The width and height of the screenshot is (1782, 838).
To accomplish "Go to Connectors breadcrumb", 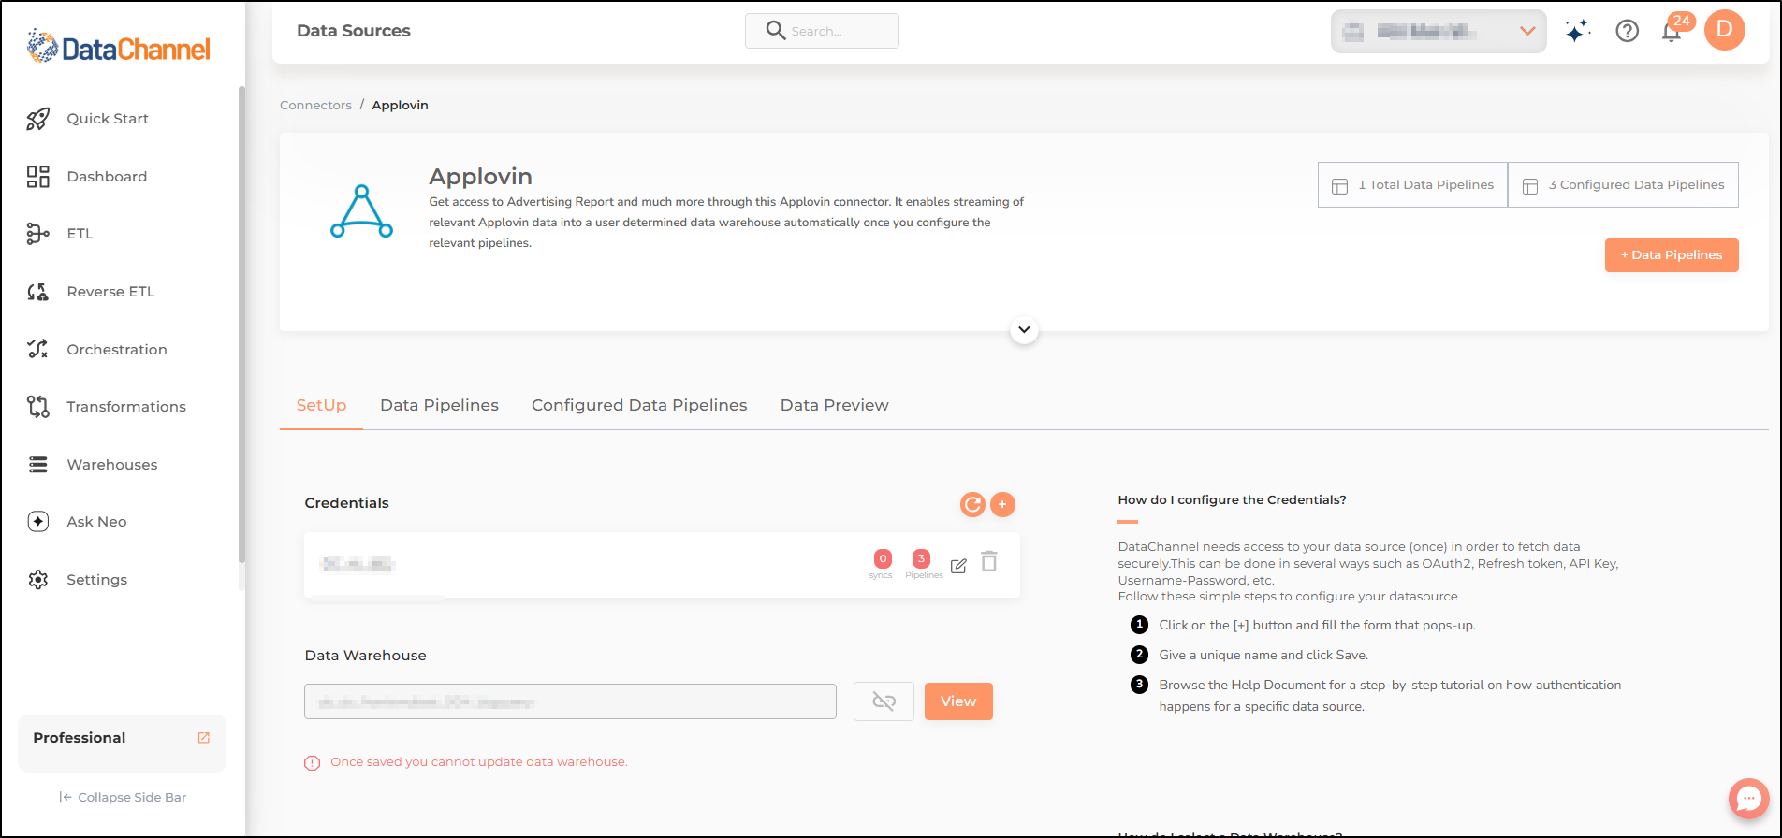I will tap(315, 106).
